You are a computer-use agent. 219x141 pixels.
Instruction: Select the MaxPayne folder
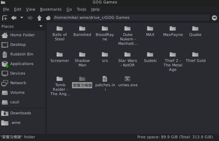click(x=173, y=31)
